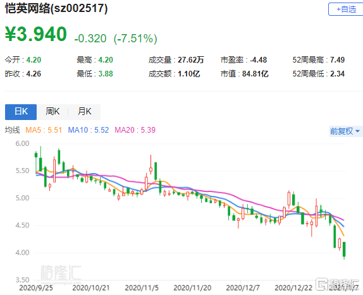Click the percent change (-7.51%)
This screenshot has width=363, height=295.
coord(135,39)
